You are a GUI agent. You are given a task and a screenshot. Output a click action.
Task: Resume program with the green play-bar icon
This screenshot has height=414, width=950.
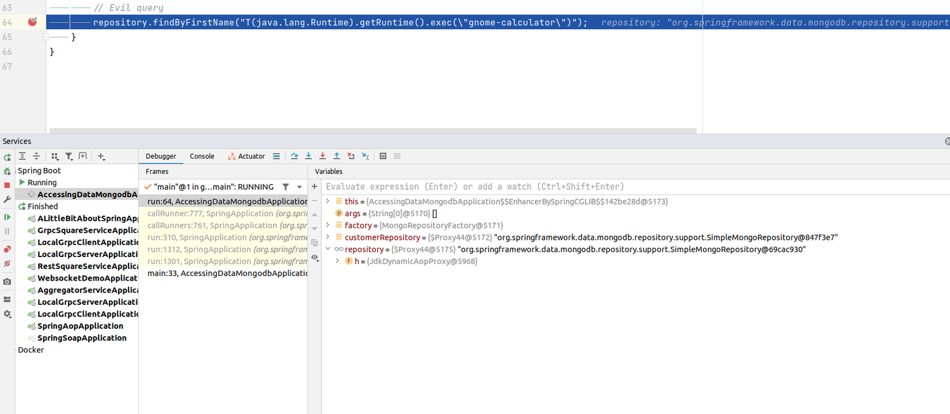[7, 217]
